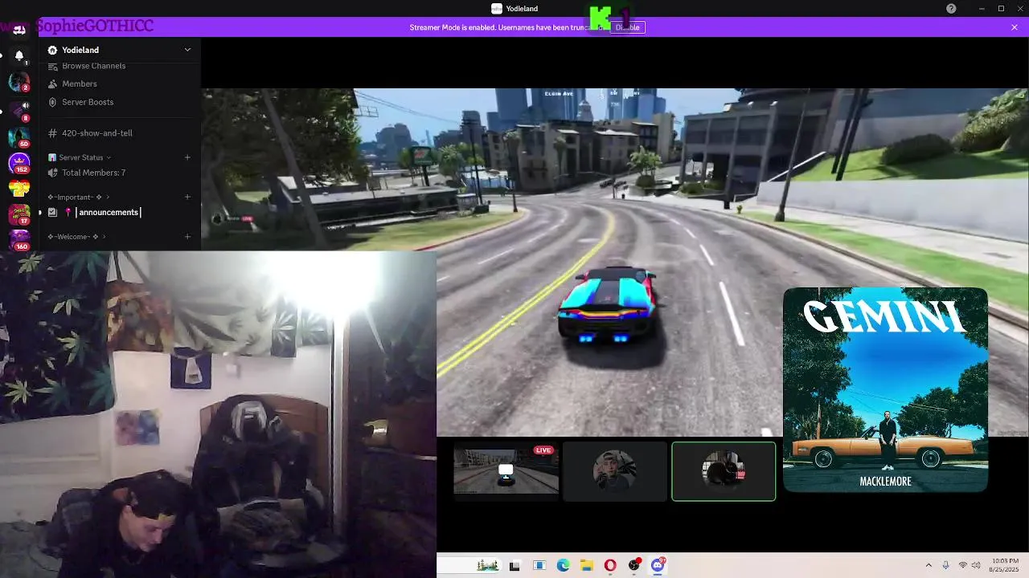
Task: Open the announcements channel
Action: tap(109, 212)
